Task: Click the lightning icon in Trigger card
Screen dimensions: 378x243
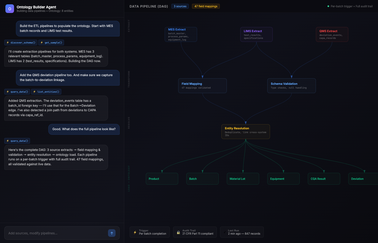Action: 135,232
